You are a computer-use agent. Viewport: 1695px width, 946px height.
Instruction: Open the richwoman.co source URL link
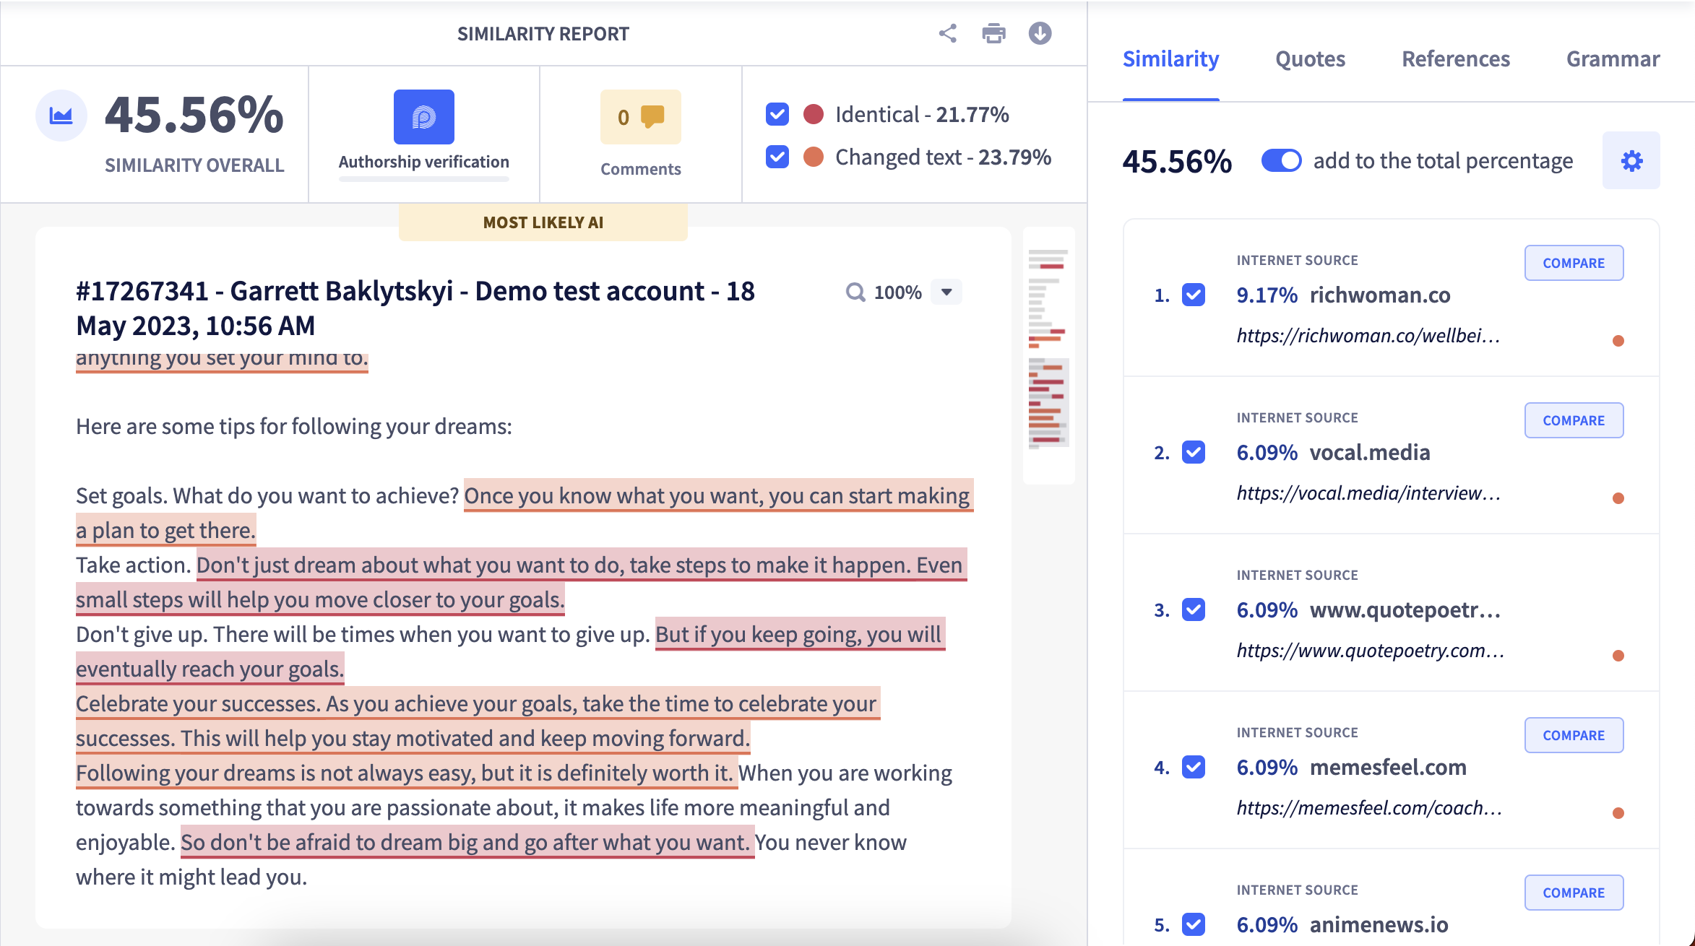click(1368, 336)
